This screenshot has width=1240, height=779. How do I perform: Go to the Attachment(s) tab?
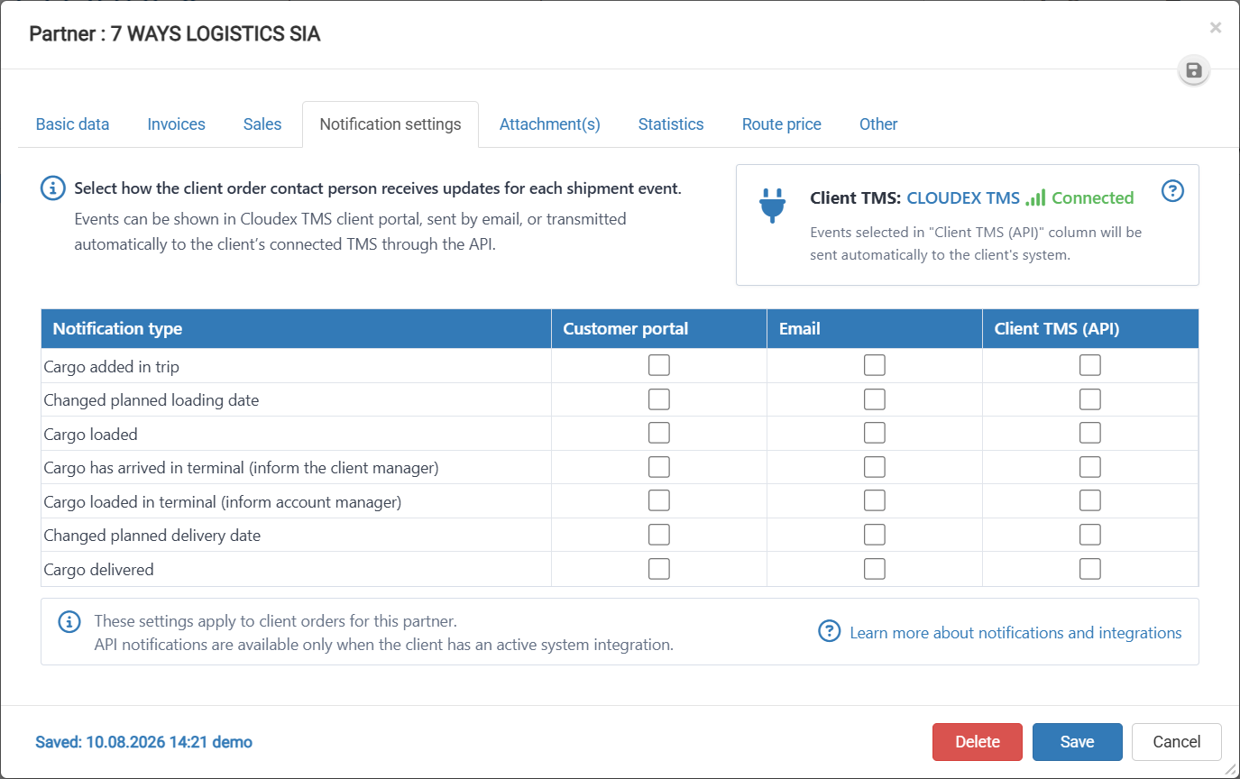(550, 124)
